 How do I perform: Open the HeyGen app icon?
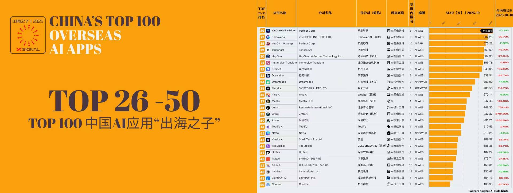pyautogui.click(x=268, y=56)
